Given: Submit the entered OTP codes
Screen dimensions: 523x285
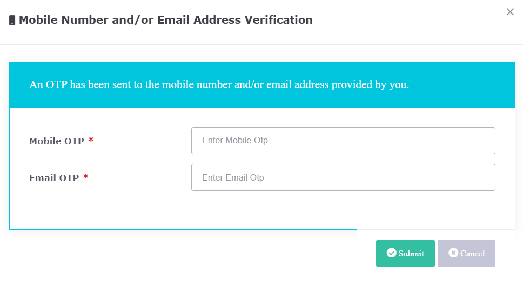Looking at the screenshot, I should [x=405, y=253].
